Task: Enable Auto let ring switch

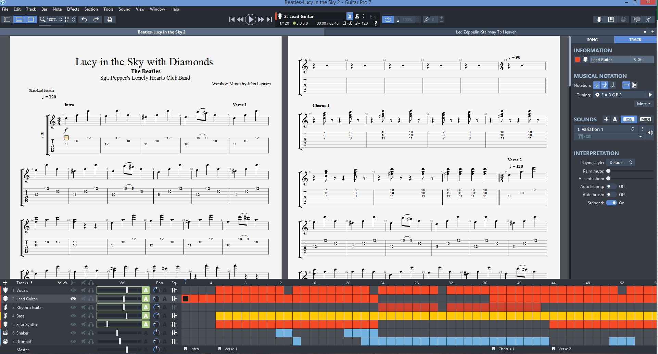Action: pos(611,187)
